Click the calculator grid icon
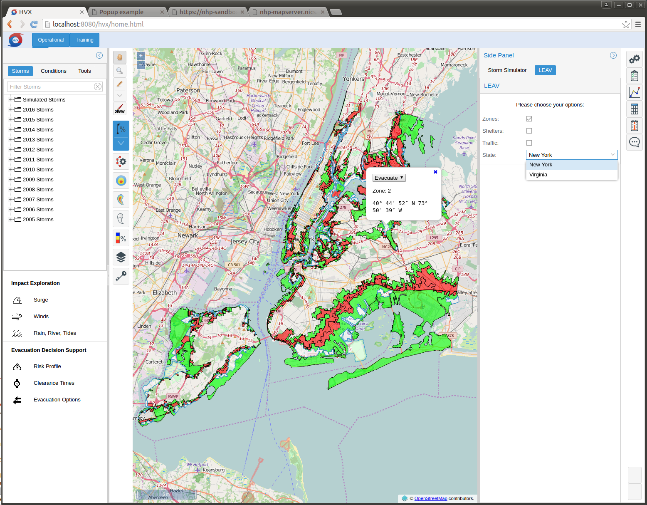 pyautogui.click(x=635, y=109)
